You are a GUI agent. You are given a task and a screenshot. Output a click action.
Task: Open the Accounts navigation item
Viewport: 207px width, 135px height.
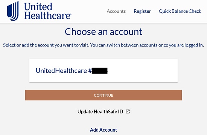(116, 11)
